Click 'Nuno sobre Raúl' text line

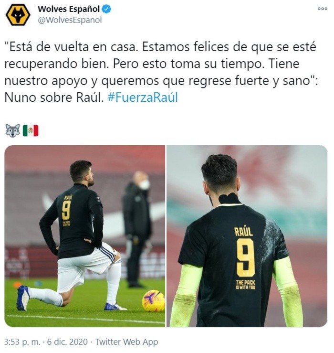click(54, 97)
